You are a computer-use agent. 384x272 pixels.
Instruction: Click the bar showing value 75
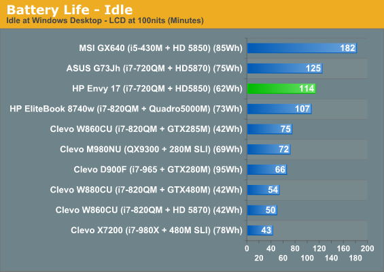click(270, 129)
